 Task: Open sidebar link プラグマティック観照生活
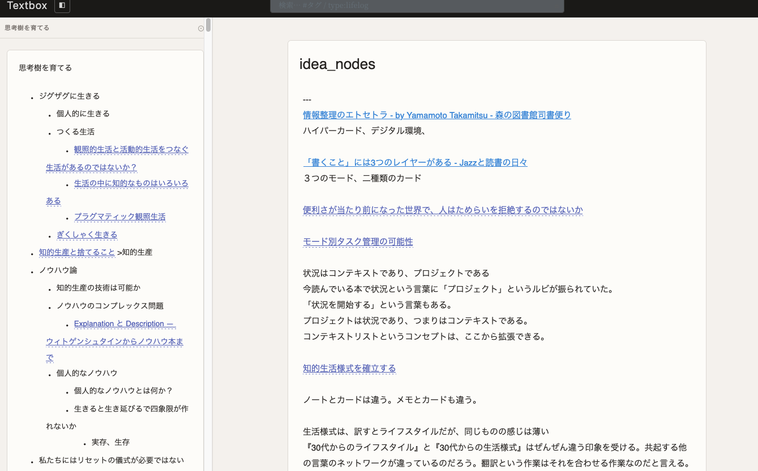tap(120, 217)
